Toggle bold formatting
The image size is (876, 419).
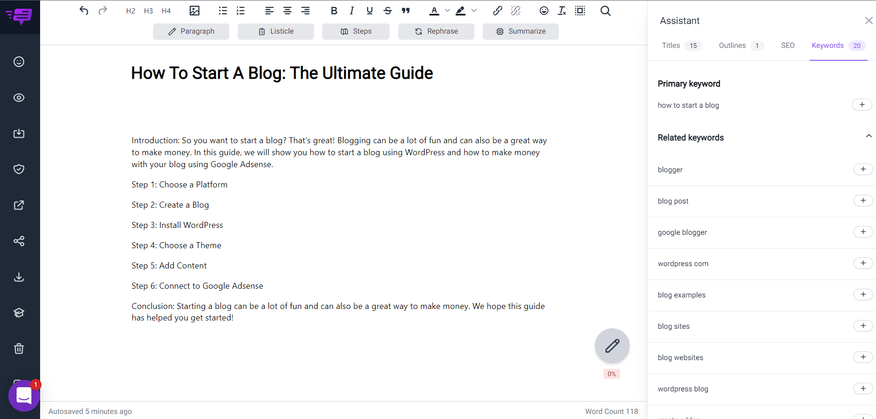point(334,11)
